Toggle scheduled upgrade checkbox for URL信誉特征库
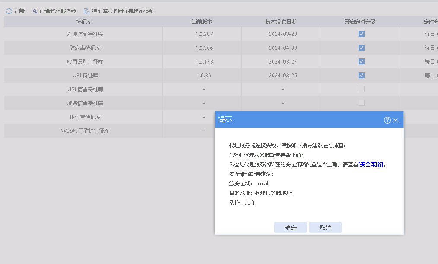Screen dimensions: 438x264 click(x=362, y=89)
